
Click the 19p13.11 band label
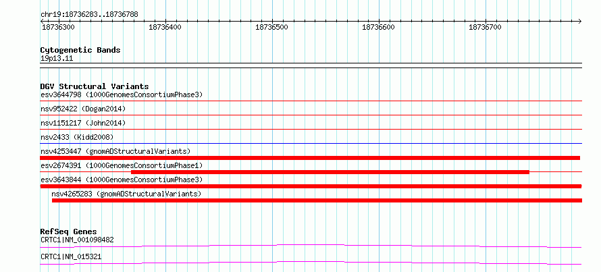click(x=57, y=59)
